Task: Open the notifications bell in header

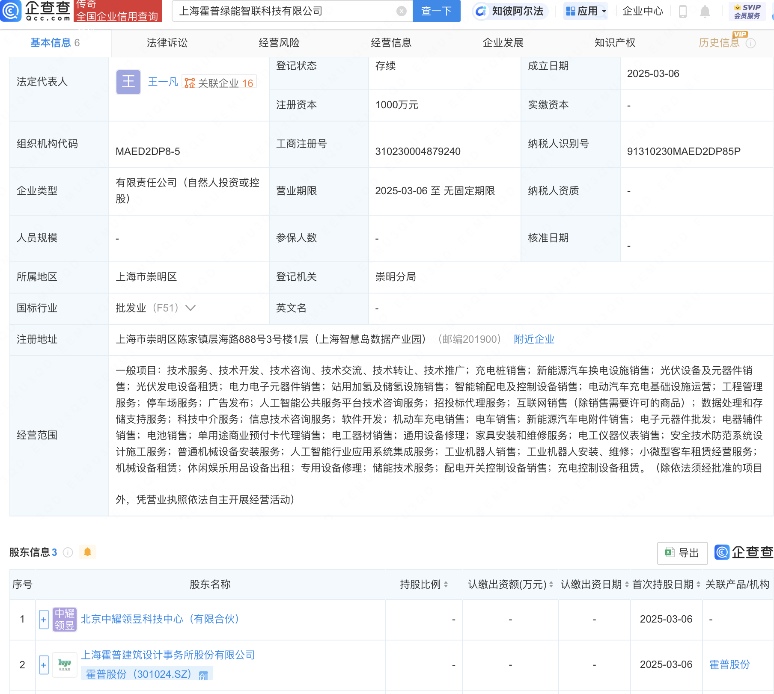Action: [x=705, y=11]
